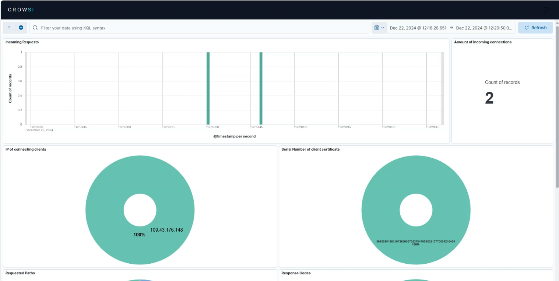Click the Incoming Requests panel title
559x281 pixels.
pos(22,42)
